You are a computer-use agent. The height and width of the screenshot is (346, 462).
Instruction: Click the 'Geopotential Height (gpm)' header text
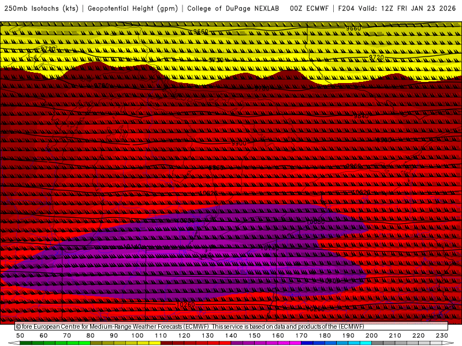(133, 9)
